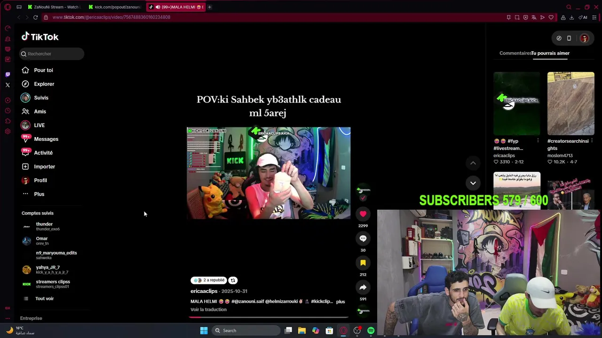Switch to Tu pourrais aimer tab
Image resolution: width=602 pixels, height=338 pixels.
click(x=550, y=53)
